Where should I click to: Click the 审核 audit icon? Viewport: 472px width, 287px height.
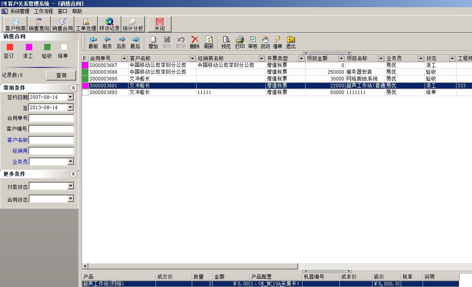[x=252, y=42]
